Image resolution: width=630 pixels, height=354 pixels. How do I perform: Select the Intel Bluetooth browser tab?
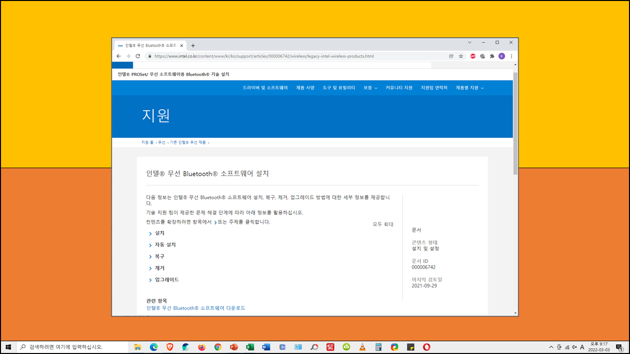(x=150, y=45)
